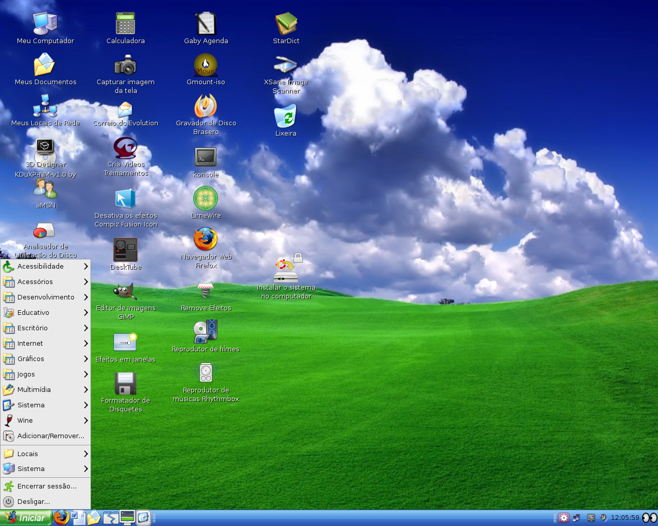Open Meus Locais de Rede icon

(45, 106)
